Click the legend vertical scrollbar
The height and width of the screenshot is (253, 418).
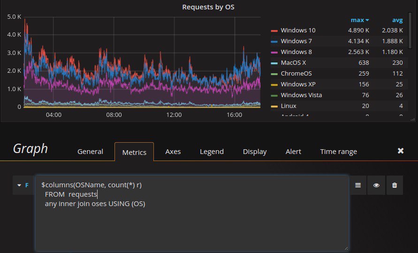coord(410,30)
